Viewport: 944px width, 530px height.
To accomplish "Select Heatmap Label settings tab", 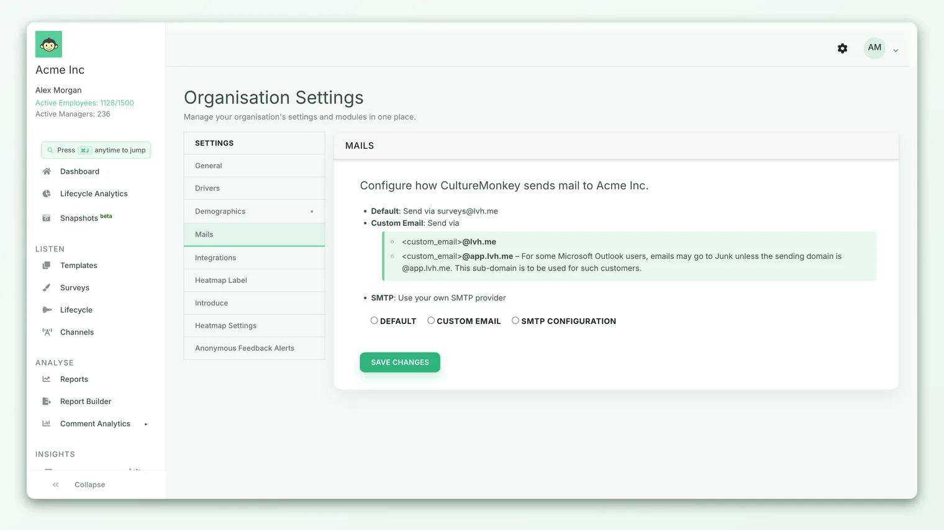I will (x=254, y=281).
